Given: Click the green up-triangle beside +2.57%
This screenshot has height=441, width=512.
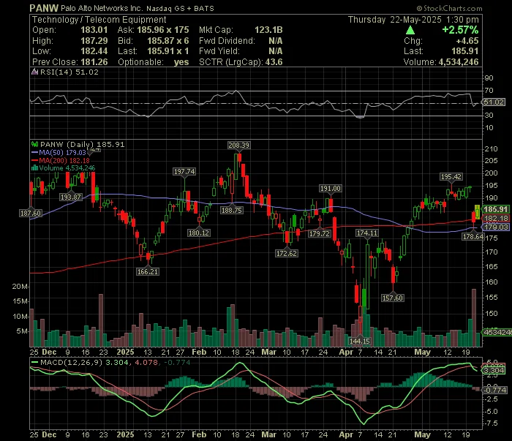Looking at the screenshot, I should point(410,31).
